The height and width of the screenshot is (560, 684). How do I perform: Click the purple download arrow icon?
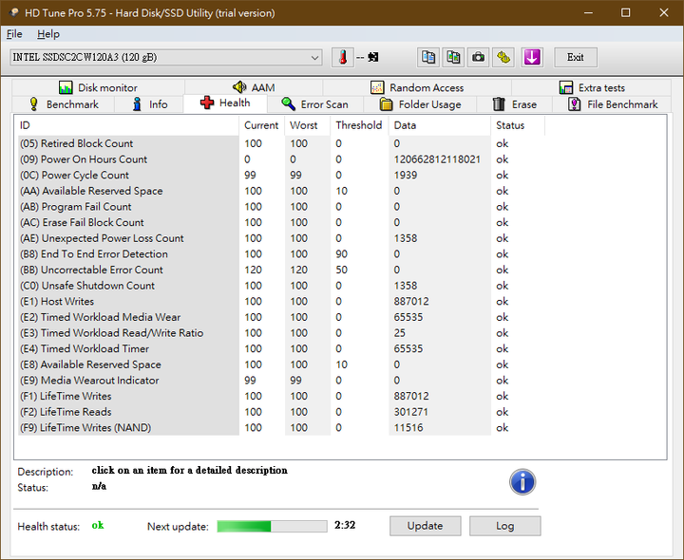coord(532,58)
